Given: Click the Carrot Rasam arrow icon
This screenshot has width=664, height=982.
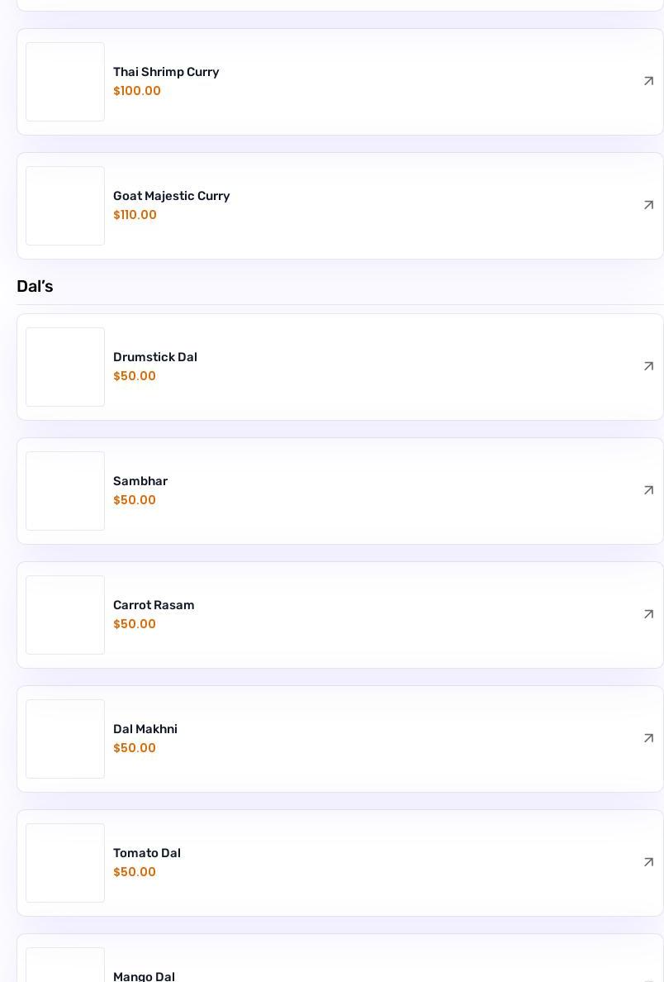Looking at the screenshot, I should click(x=648, y=614).
